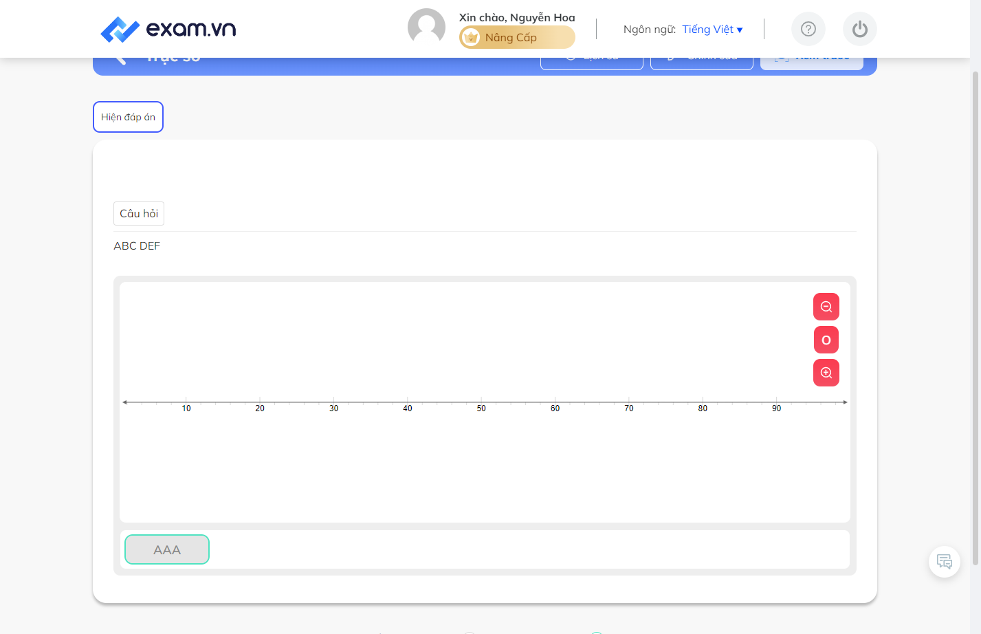Click the 70 mark on number line
This screenshot has height=634, width=981.
(x=629, y=408)
